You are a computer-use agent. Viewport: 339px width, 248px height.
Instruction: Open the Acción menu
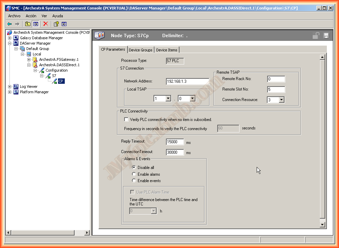click(31, 16)
